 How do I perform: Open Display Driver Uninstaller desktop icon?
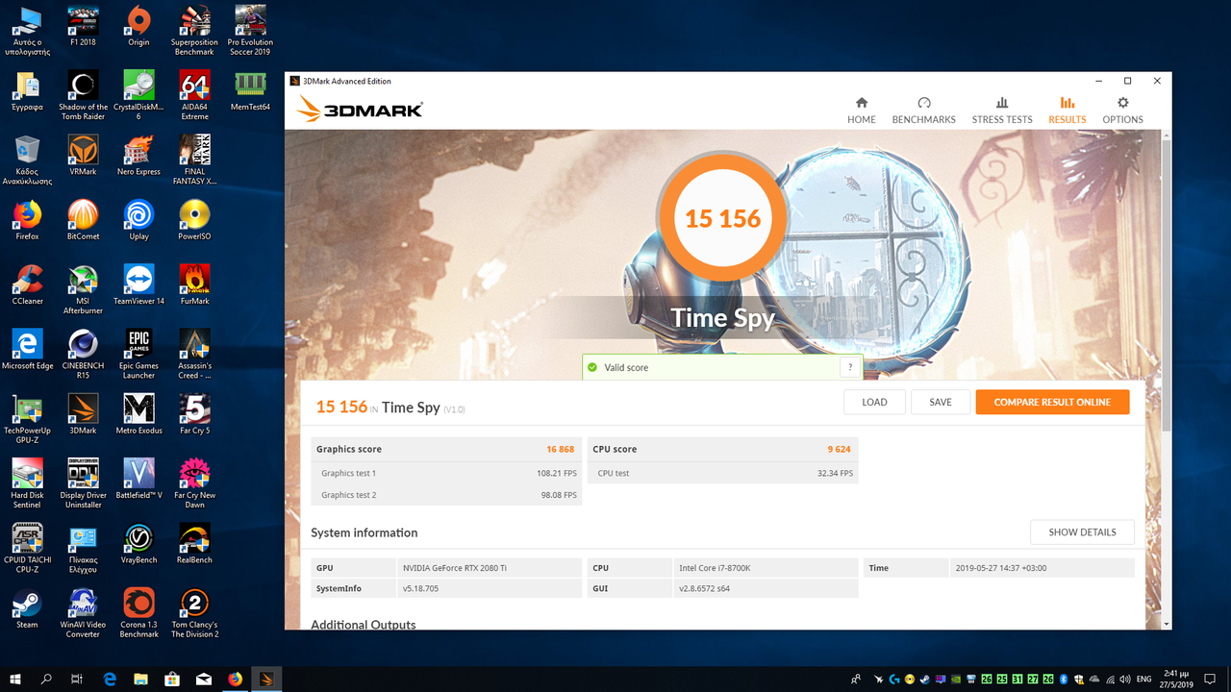83,482
